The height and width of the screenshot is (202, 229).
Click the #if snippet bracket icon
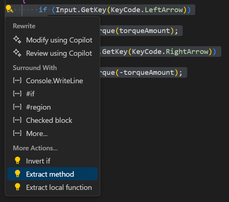coord(17,94)
